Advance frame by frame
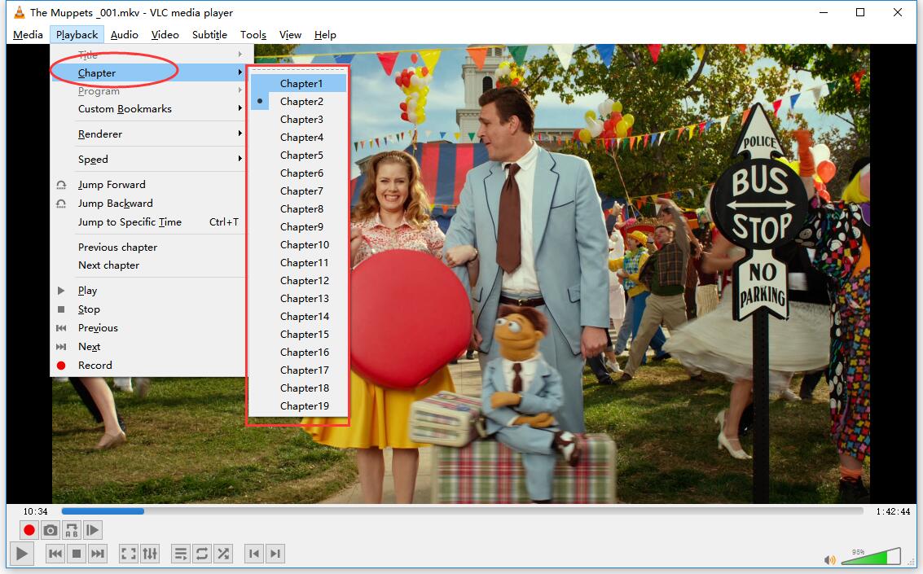The height and width of the screenshot is (574, 923). pos(92,531)
